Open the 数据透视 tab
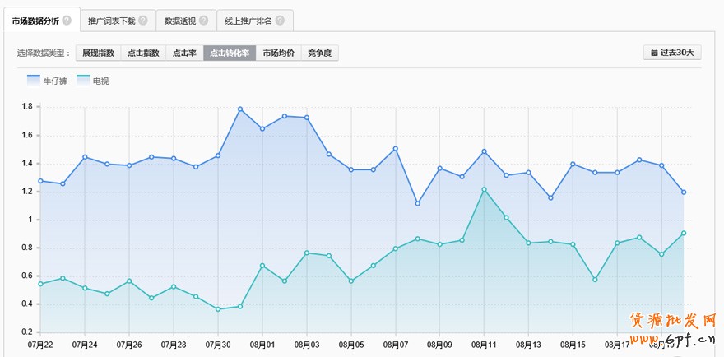The height and width of the screenshot is (357, 724). (x=179, y=20)
